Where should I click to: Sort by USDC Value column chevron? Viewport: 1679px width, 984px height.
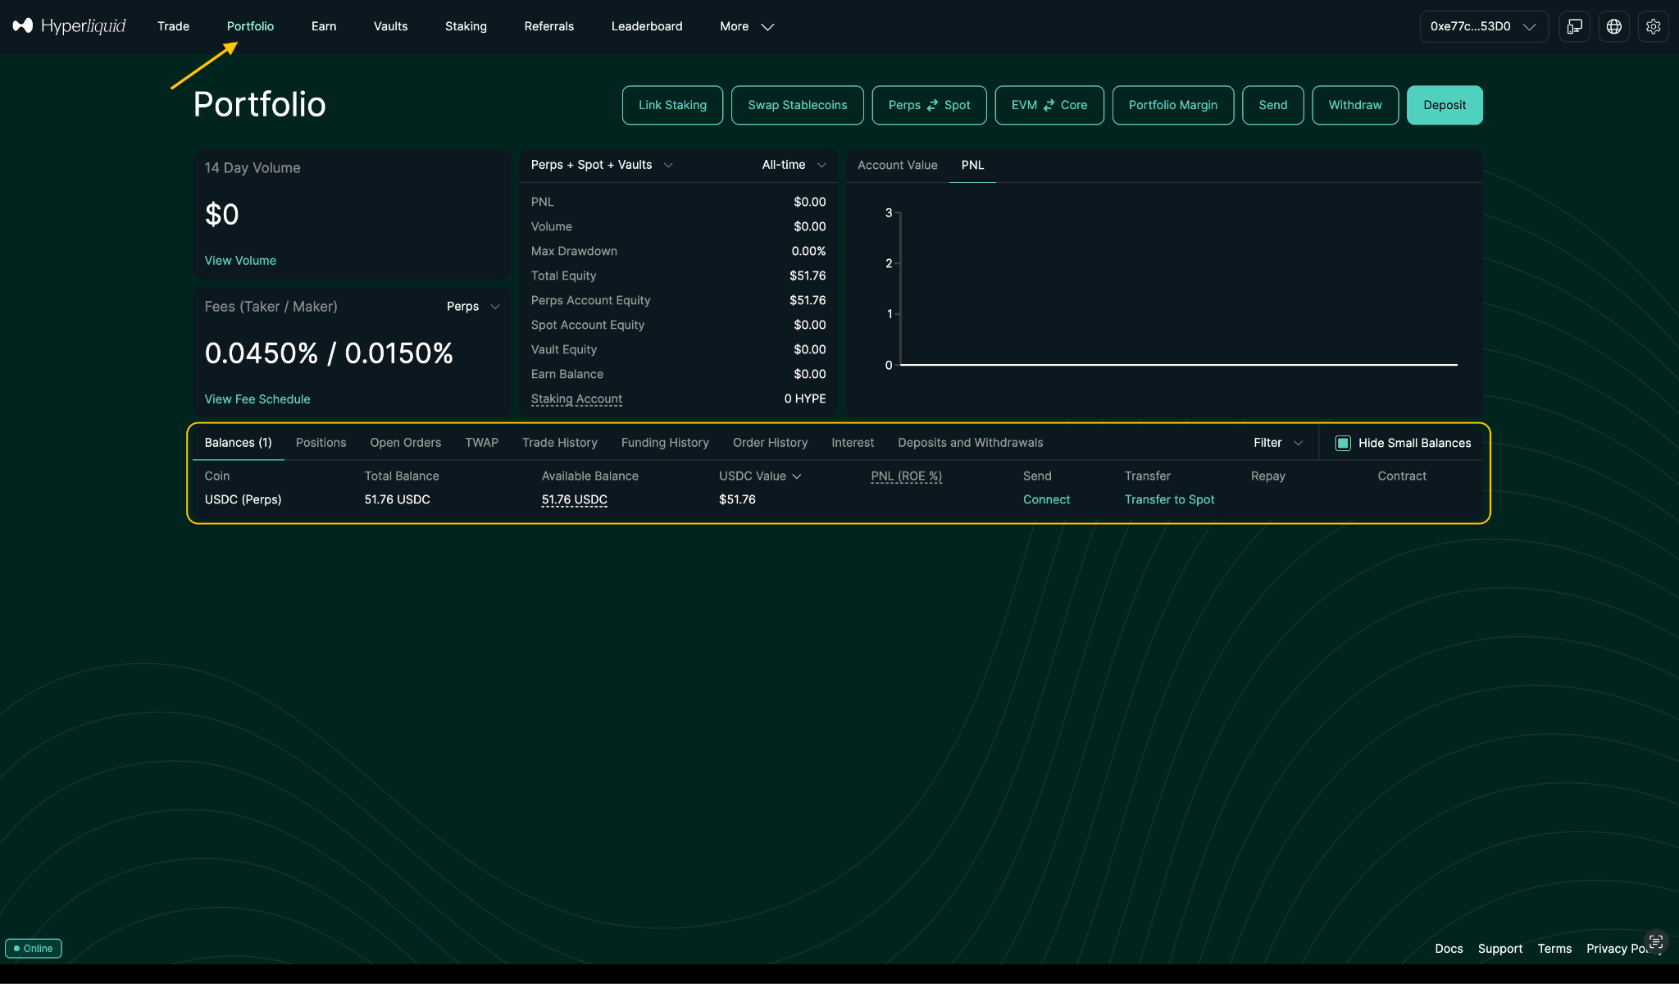pos(797,476)
